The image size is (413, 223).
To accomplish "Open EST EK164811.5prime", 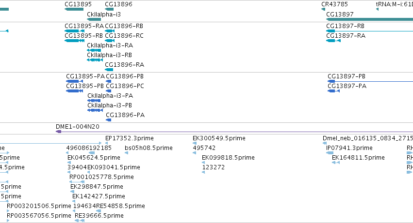I will 358,158.
